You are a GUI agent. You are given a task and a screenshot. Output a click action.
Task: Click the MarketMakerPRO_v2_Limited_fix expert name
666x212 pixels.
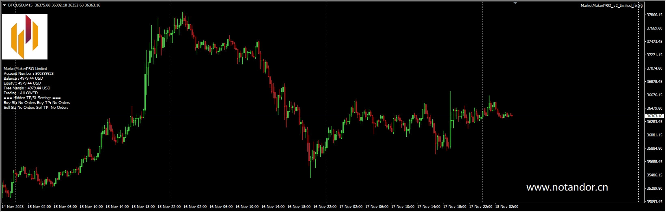pos(609,6)
